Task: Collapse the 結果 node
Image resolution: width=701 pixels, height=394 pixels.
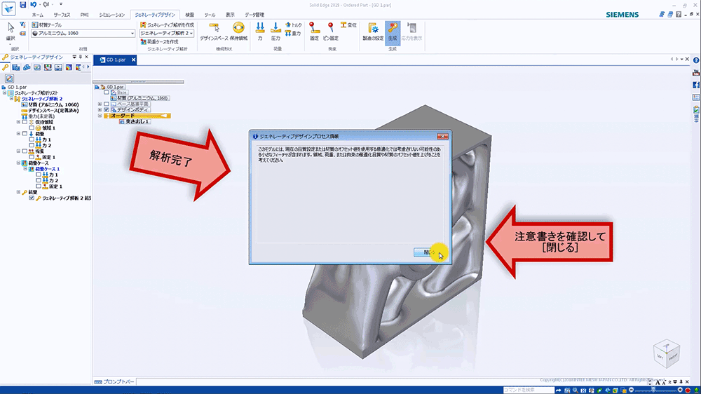Action: [19, 192]
